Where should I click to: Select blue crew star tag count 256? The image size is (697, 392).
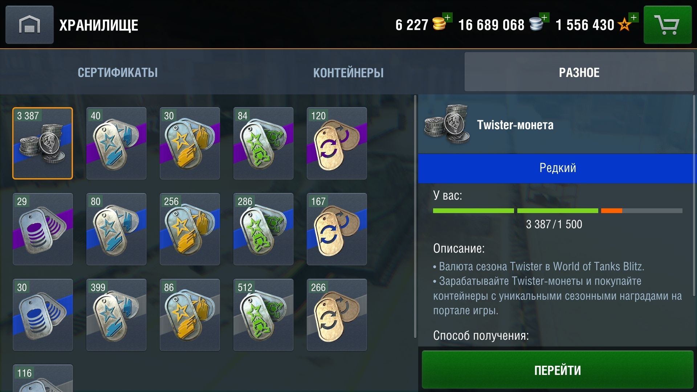tap(189, 229)
